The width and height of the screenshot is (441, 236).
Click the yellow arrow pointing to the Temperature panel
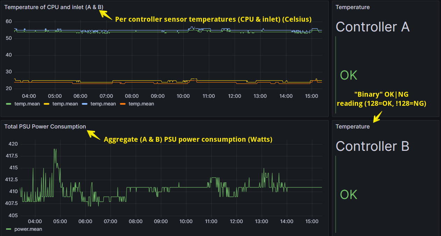point(377,117)
